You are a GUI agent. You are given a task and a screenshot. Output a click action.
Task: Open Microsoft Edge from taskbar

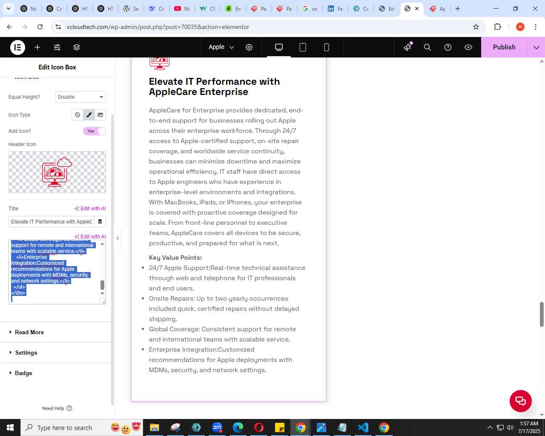tap(238, 427)
